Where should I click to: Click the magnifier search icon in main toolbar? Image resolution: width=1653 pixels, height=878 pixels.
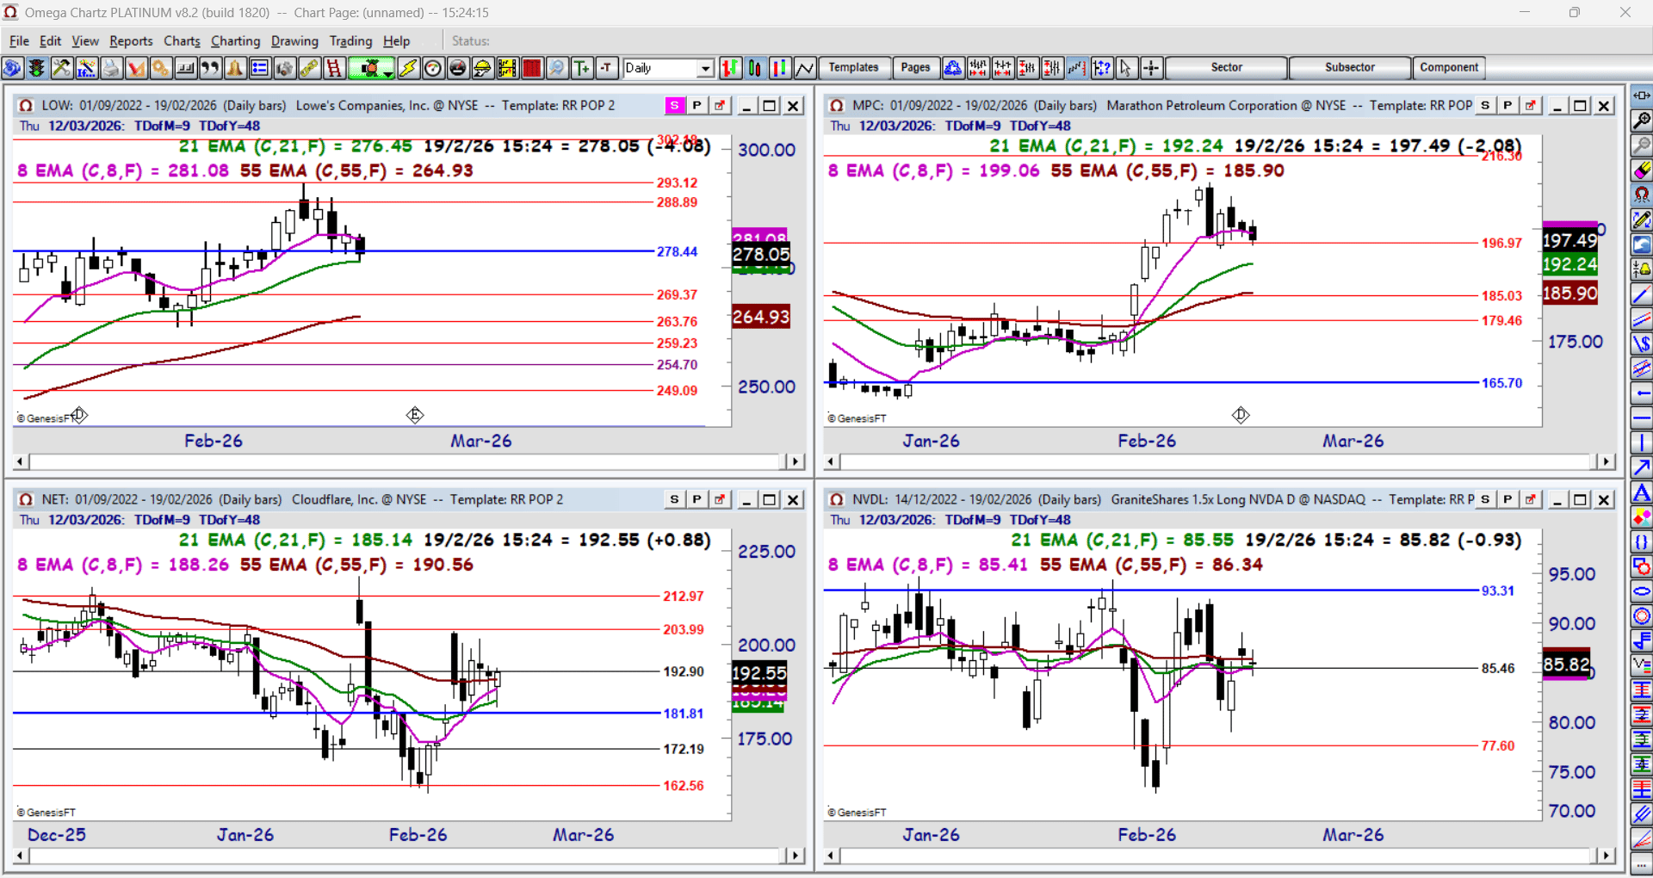[557, 68]
